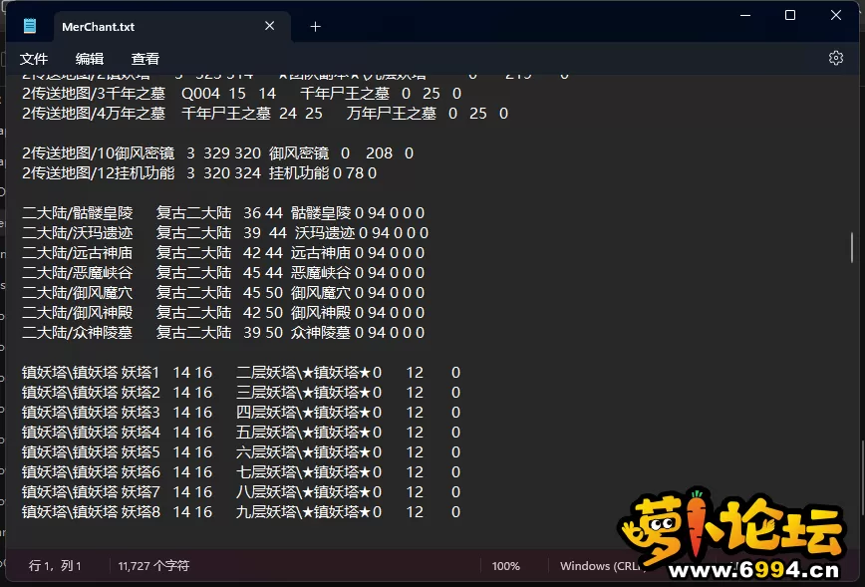Open the 文件 menu
This screenshot has height=587, width=865.
click(x=34, y=59)
